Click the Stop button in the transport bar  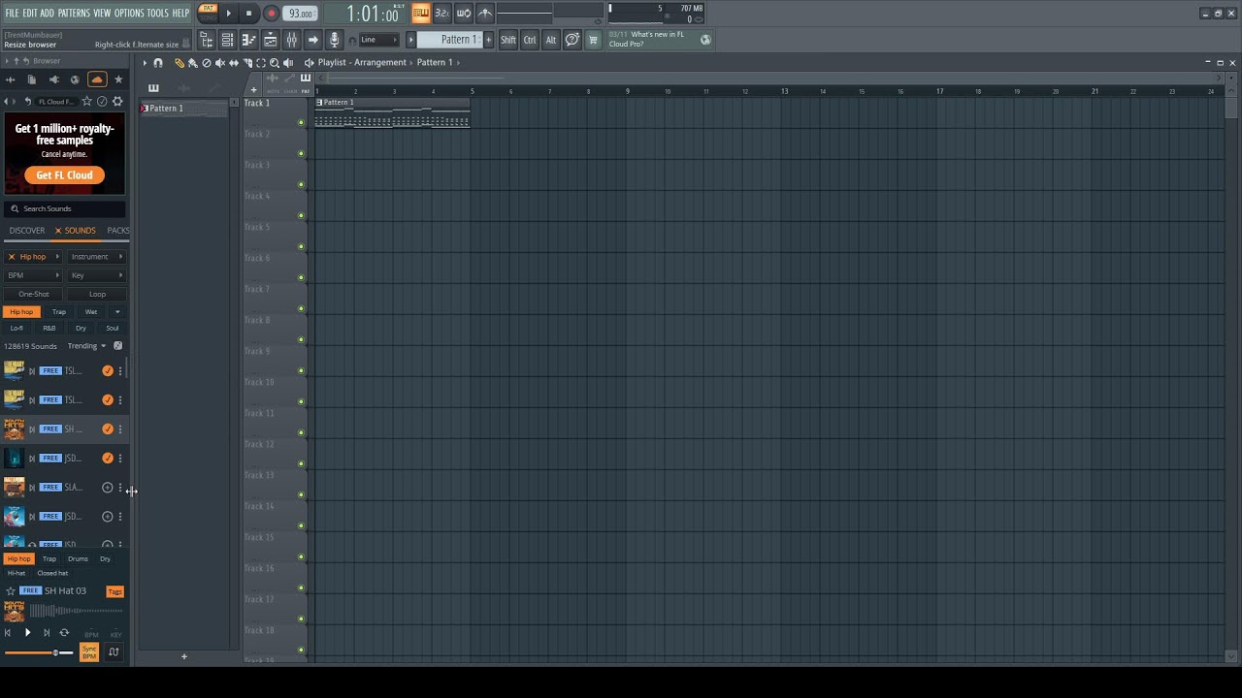(248, 14)
